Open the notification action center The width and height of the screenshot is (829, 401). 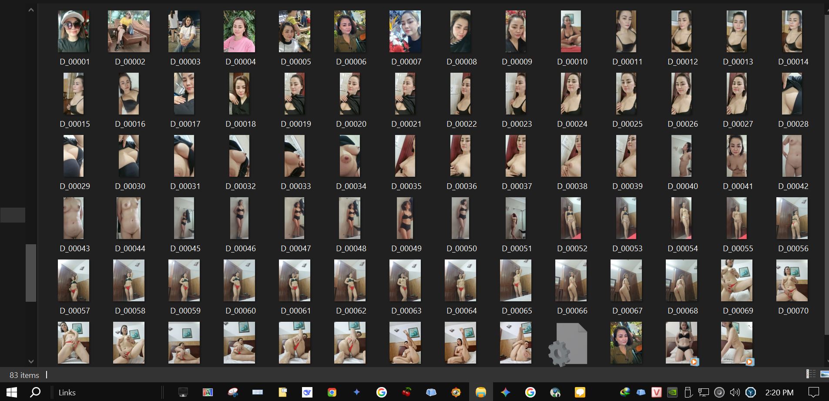point(813,392)
